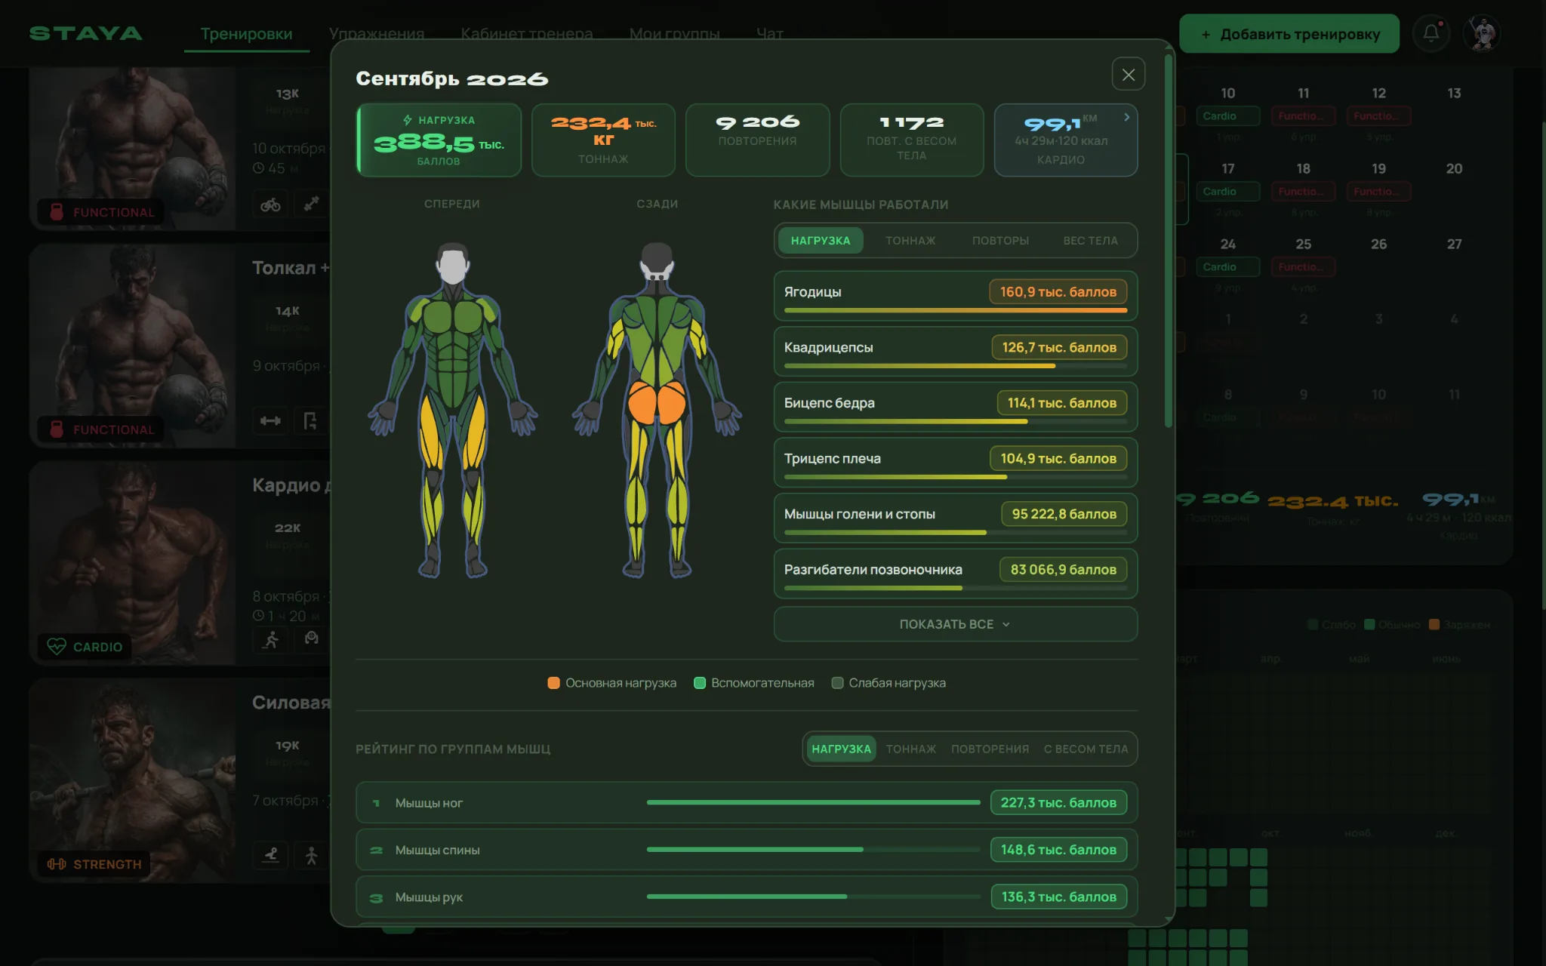Select the 9 206 Повторения card
The image size is (1546, 966).
pyautogui.click(x=757, y=140)
